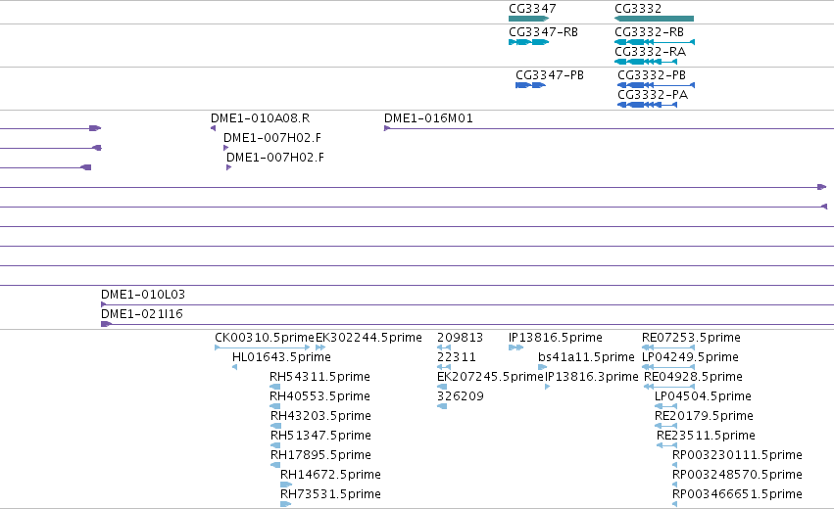Select the bs41a11.5prime EST marker
The image size is (834, 509).
tap(543, 367)
